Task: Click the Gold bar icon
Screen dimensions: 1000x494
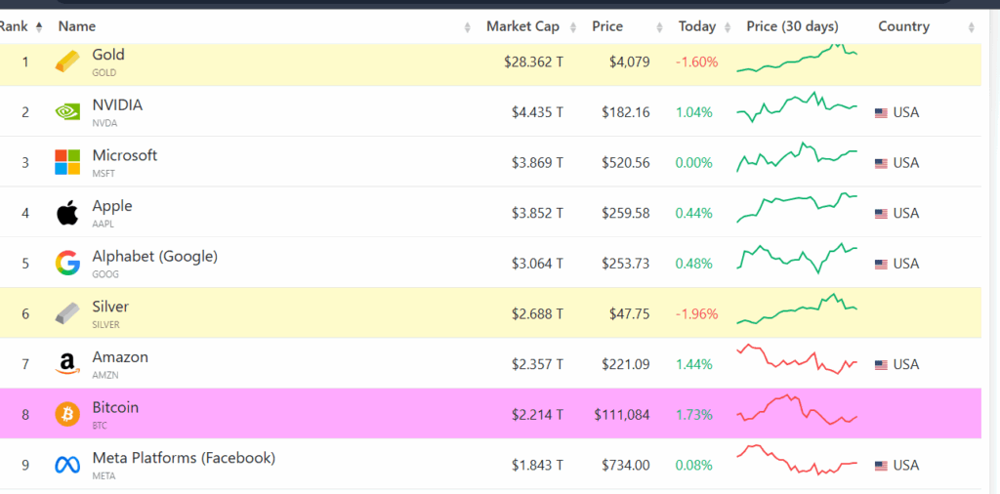Action: coord(67,62)
